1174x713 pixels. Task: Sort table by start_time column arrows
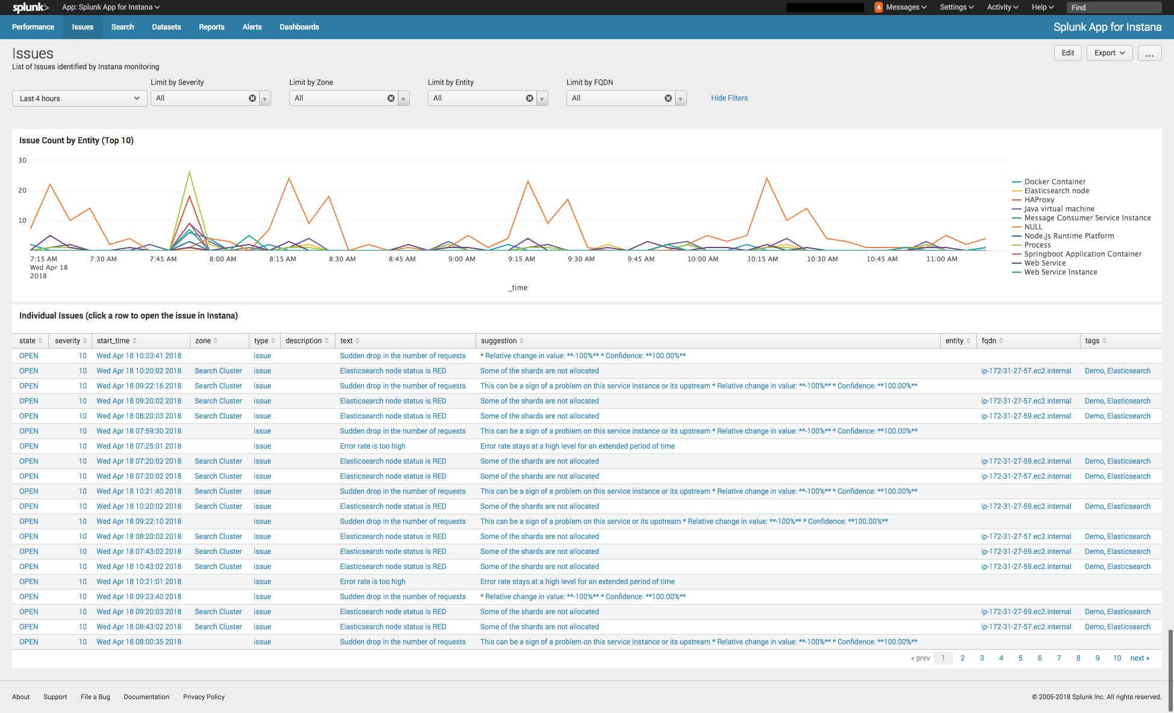click(134, 341)
